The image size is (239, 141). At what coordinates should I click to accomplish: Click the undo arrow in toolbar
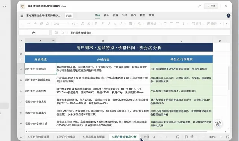pos(29,24)
